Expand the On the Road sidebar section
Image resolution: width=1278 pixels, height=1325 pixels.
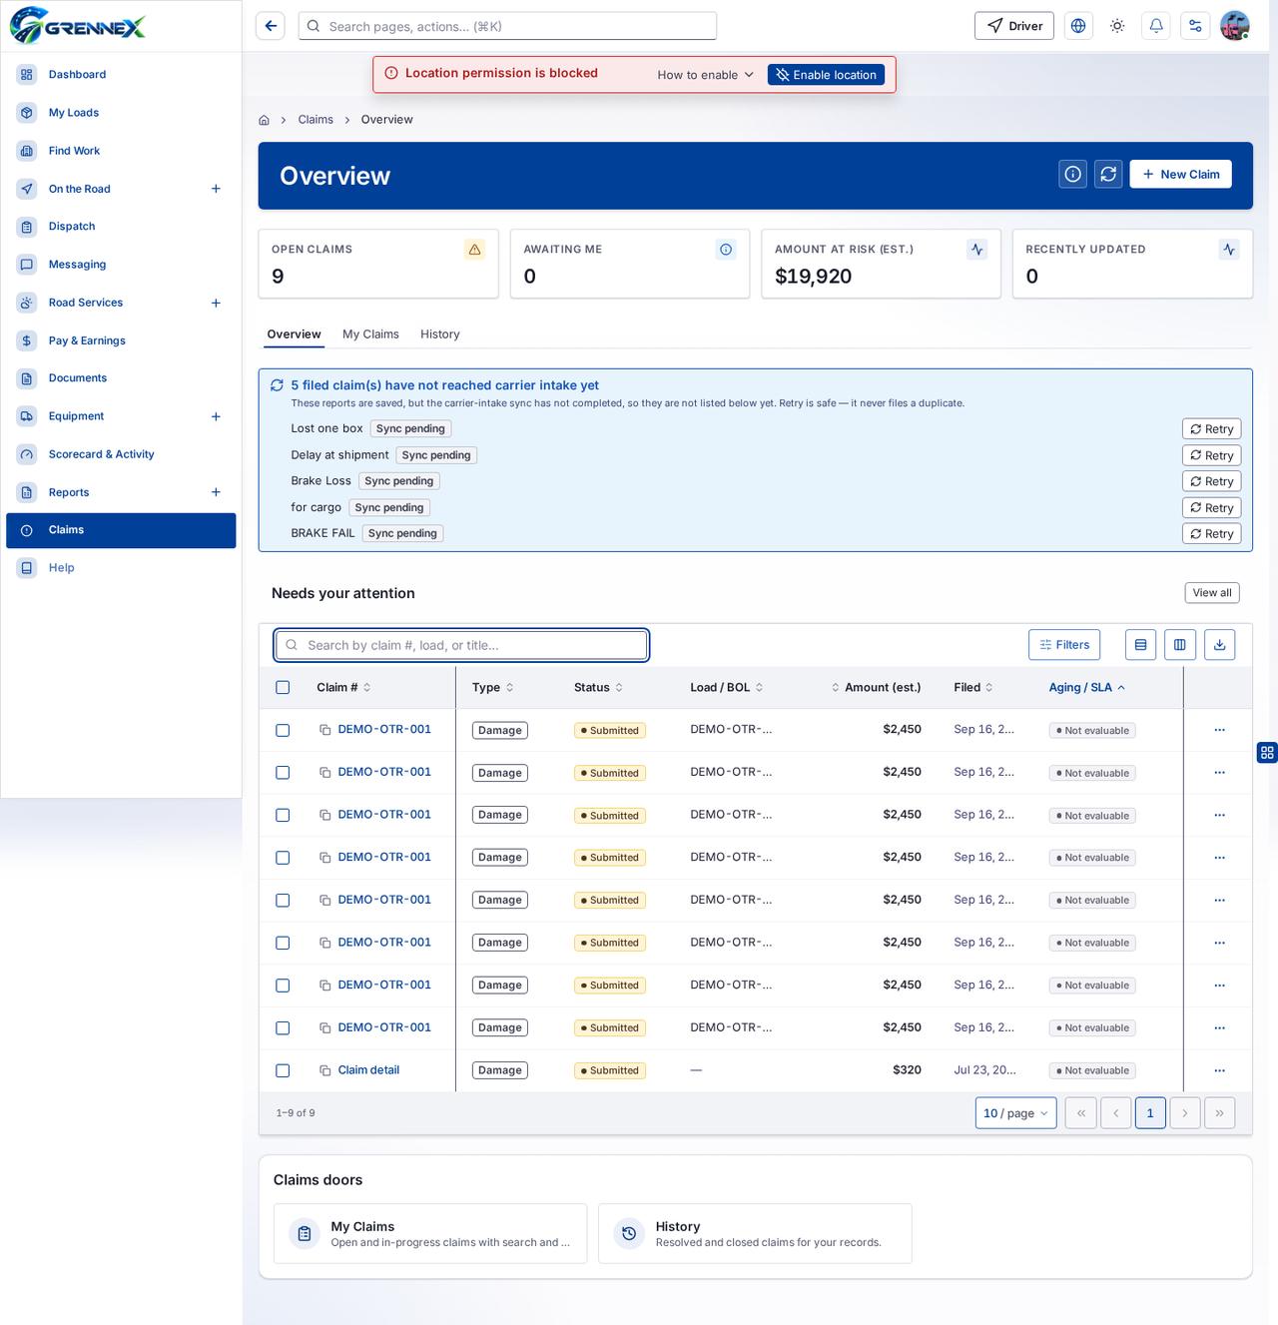216,189
